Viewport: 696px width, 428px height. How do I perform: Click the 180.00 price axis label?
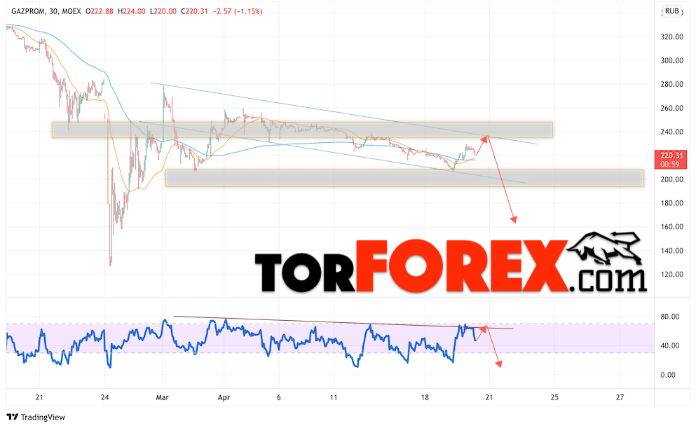[x=671, y=202]
